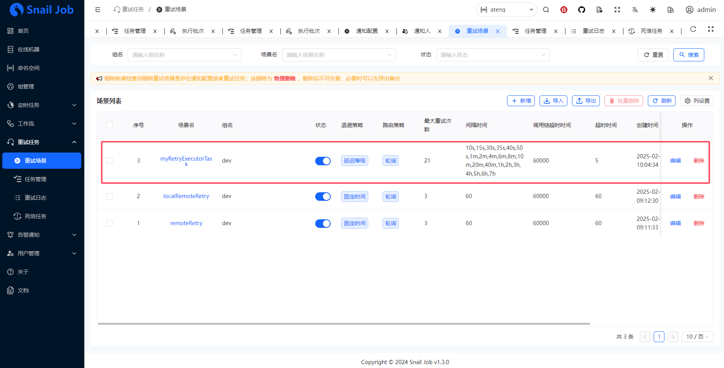Image resolution: width=724 pixels, height=368 pixels.
Task: Open the language translation icon
Action: [635, 10]
